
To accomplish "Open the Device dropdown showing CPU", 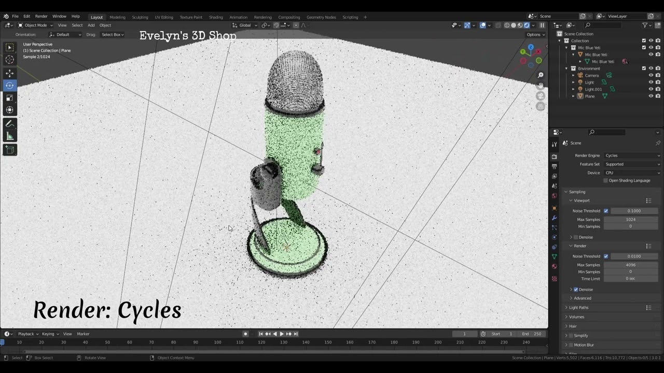I will click(632, 173).
